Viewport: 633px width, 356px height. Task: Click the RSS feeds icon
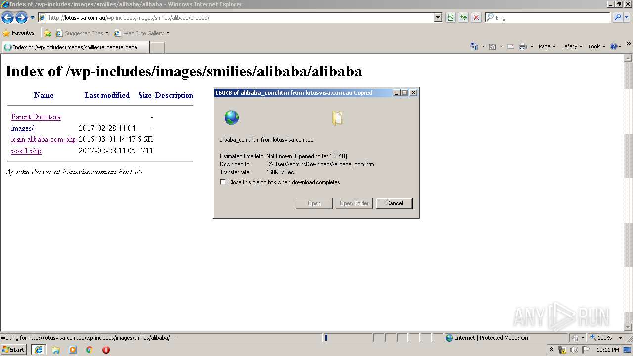tap(492, 46)
